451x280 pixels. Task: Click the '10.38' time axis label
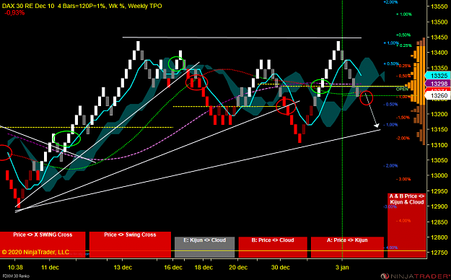coord(15,267)
